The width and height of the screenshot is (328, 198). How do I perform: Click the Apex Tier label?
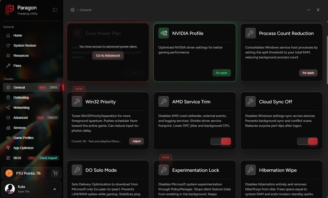pos(24,191)
